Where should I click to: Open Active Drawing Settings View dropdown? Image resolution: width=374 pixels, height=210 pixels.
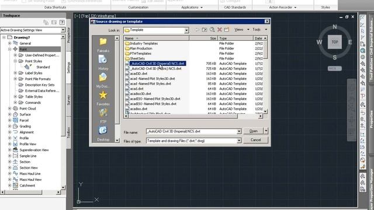[63, 30]
